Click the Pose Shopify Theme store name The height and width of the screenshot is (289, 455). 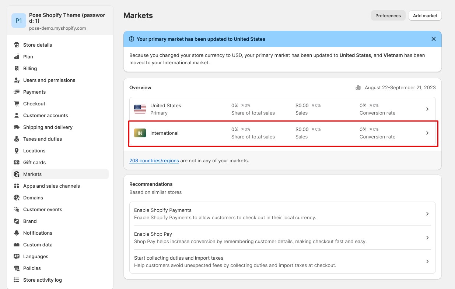coord(67,18)
